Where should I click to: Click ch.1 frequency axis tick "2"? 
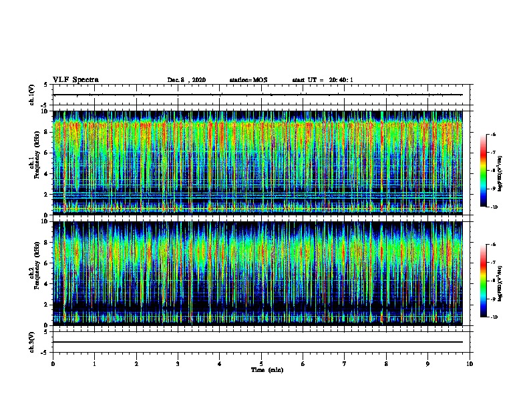pos(46,195)
